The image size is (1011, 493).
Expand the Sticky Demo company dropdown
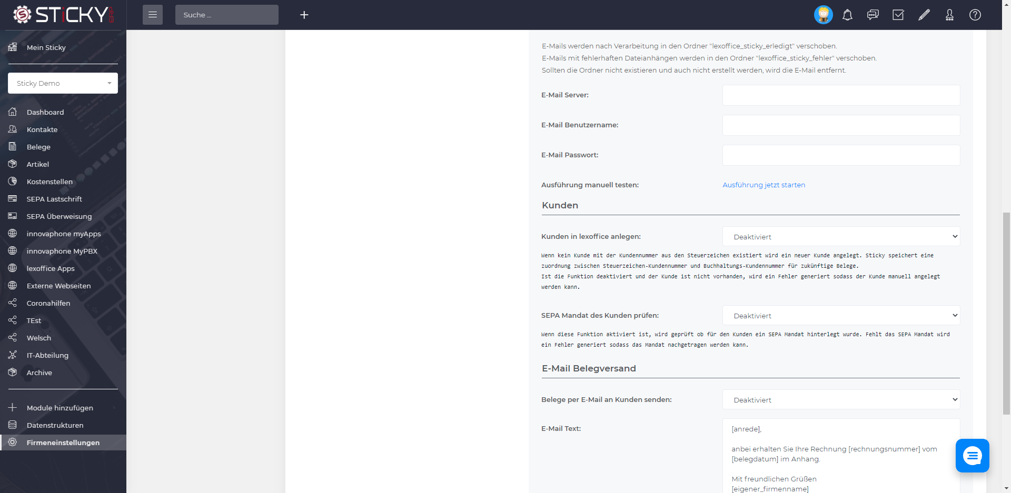tap(63, 83)
